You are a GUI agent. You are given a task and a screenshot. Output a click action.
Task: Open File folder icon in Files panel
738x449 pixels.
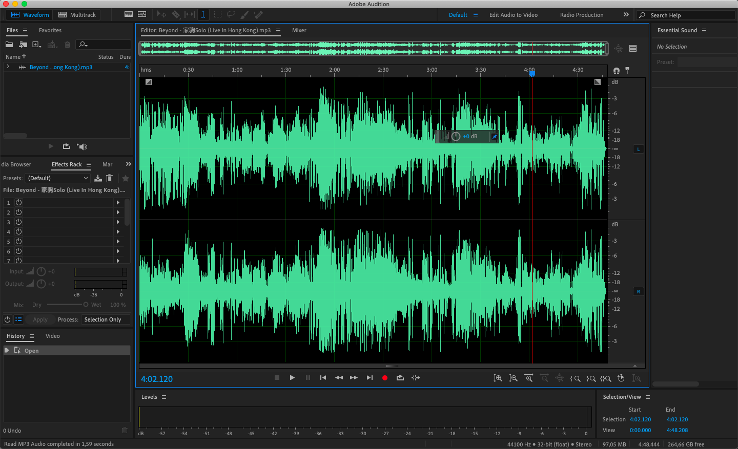point(9,45)
